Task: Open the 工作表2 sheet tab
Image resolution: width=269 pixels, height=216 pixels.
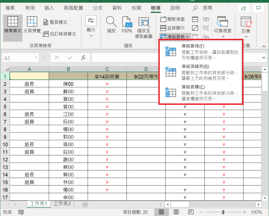Action: [62, 203]
